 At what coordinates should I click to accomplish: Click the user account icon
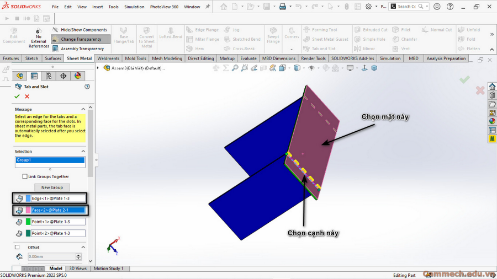(x=437, y=7)
